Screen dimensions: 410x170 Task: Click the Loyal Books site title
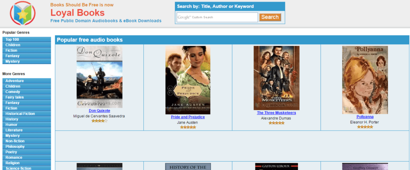point(77,13)
